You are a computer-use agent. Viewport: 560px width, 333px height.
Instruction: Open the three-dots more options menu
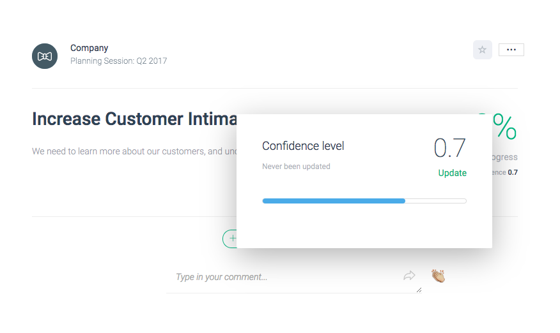pos(511,50)
